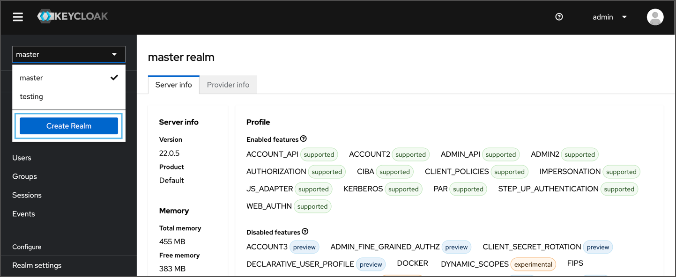Open the help icon in header
Screen dimensions: 676x277
coord(559,17)
